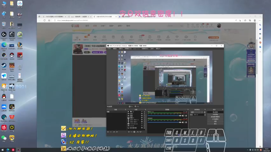This screenshot has width=271, height=152.
Task: Lock the 显示器采集 source
Action: click(x=144, y=128)
